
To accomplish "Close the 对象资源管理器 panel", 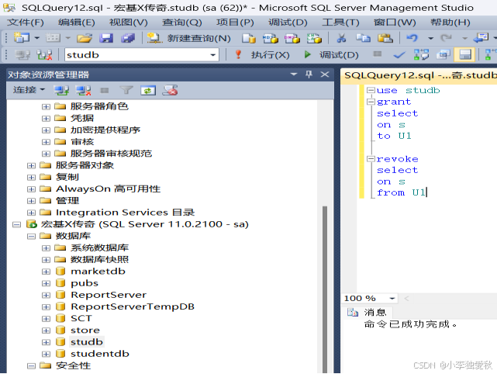I will [x=325, y=74].
